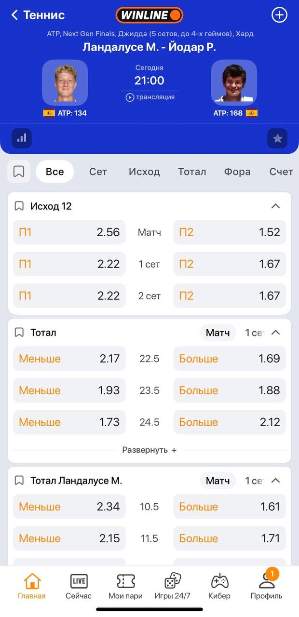Open Игры 24/7 dice icon
The height and width of the screenshot is (617, 299).
tap(172, 586)
